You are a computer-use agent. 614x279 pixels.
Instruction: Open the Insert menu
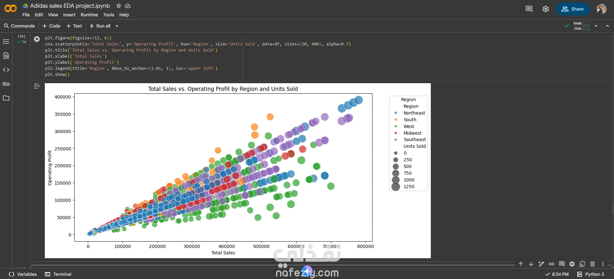pos(69,15)
